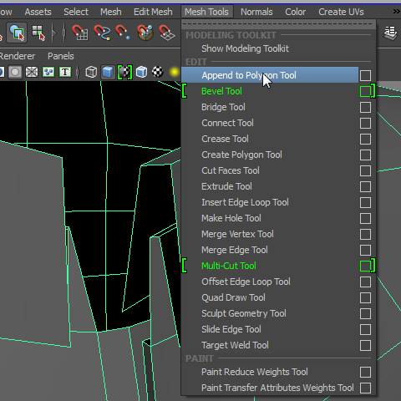Enable smooth shade blue cube icon
The width and height of the screenshot is (401, 401).
pos(108,72)
